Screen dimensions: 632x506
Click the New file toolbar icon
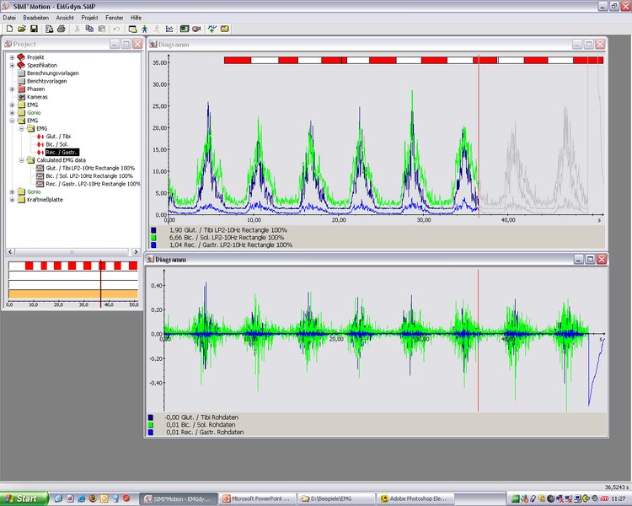(8, 29)
